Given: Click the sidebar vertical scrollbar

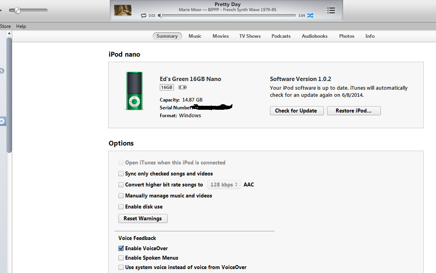Looking at the screenshot, I should [9, 95].
